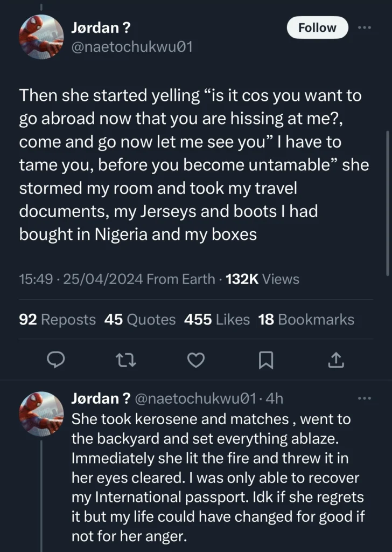Click the verified-style question mark beside Jørdan's name

tap(128, 27)
